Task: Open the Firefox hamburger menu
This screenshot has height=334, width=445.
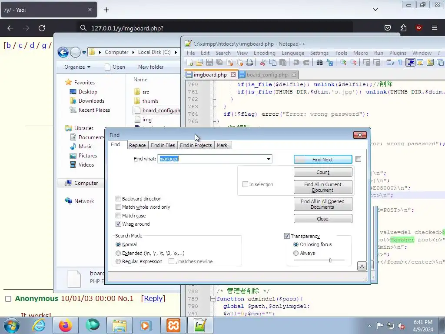Action: 435,28
